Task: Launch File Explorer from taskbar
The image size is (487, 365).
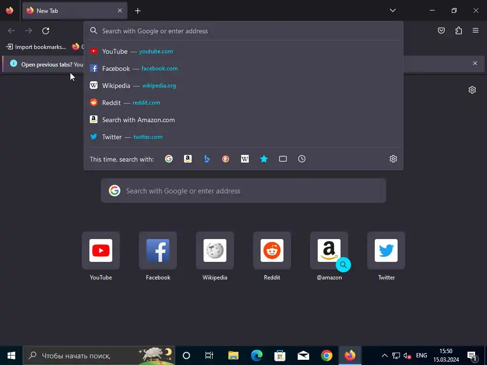Action: tap(233, 355)
